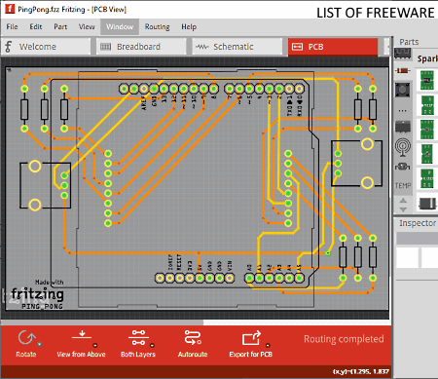The image size is (438, 379).
Task: Open the Export for PCB dropdown arrow
Action: 268,345
